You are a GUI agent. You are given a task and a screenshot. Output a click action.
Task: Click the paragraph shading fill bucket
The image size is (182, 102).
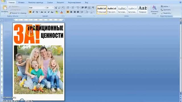[86, 12]
